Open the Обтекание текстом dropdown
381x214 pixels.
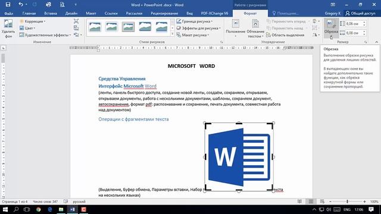(x=255, y=29)
